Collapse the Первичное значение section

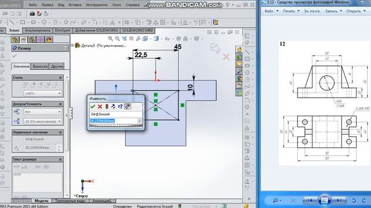[60, 132]
